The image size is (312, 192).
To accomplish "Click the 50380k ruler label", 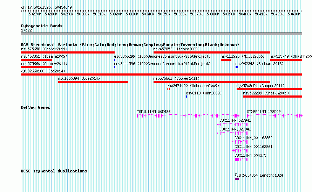I will (213, 14).
